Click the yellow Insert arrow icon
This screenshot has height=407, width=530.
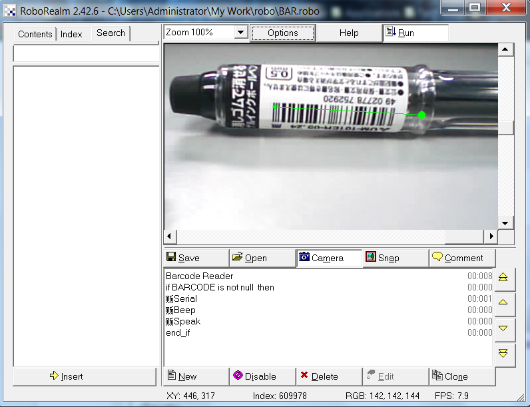click(54, 375)
